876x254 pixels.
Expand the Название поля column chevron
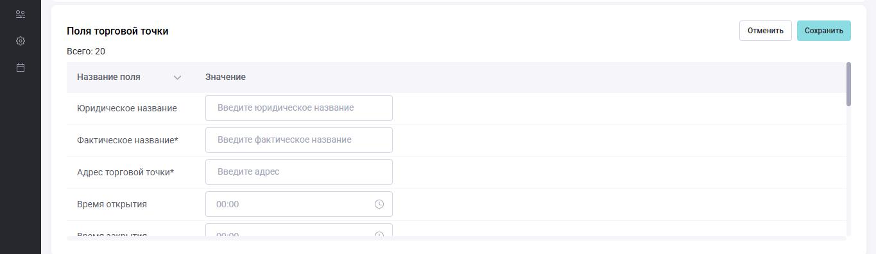[177, 77]
